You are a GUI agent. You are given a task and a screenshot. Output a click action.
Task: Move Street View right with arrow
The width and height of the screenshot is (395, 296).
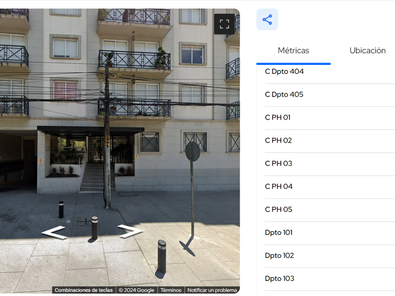[x=131, y=231]
